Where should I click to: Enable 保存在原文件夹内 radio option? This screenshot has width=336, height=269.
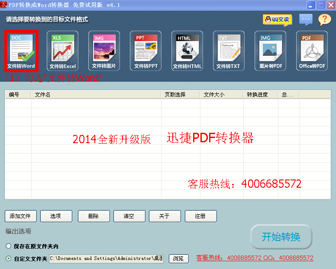tap(8, 246)
